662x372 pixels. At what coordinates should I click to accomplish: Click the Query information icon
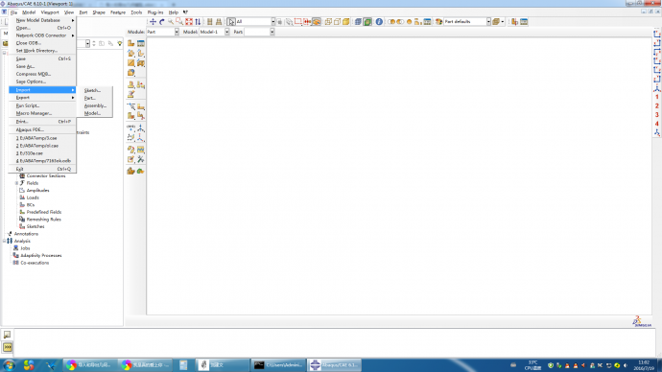click(x=379, y=21)
